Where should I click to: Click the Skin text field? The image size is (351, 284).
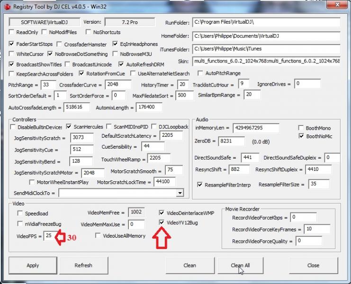point(266,61)
